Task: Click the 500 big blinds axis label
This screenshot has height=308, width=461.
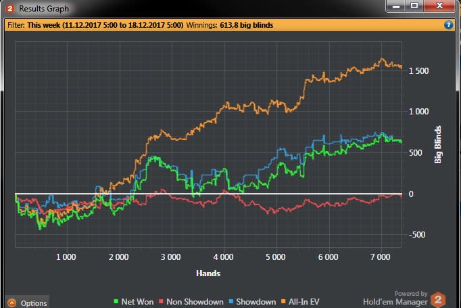Action: [x=416, y=153]
